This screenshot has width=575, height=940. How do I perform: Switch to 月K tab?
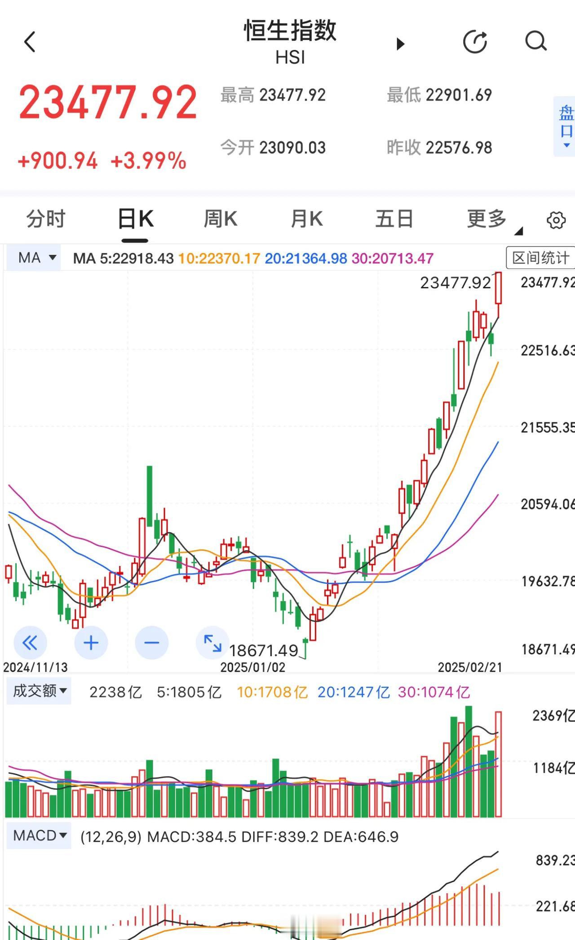click(307, 219)
